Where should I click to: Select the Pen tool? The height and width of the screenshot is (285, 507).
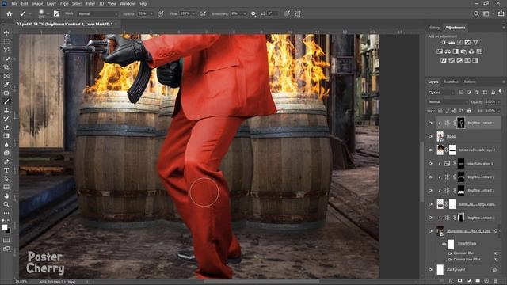(x=6, y=161)
